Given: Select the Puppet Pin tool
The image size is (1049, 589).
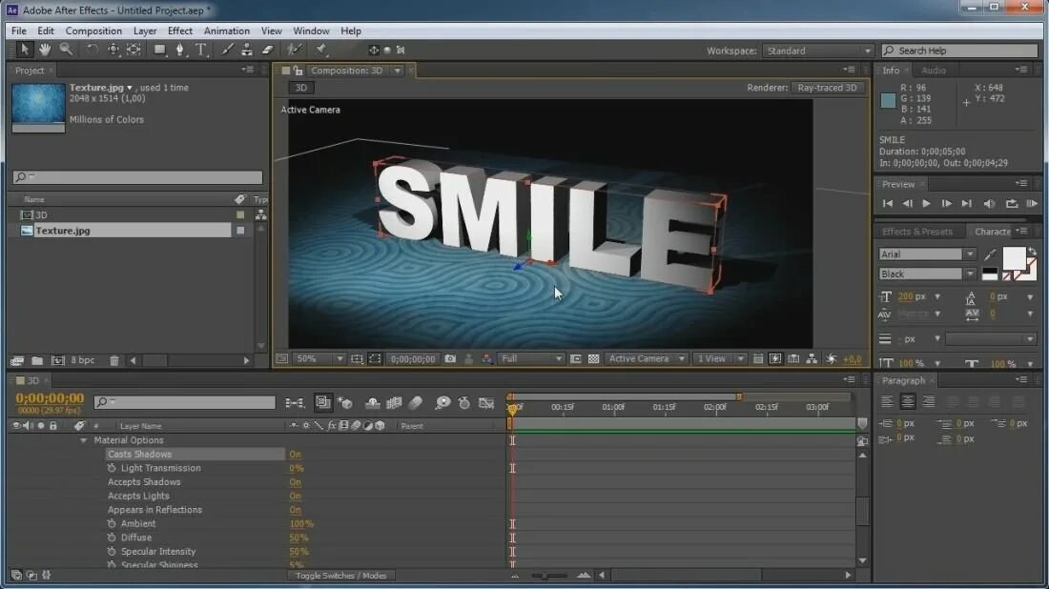Looking at the screenshot, I should 321,50.
